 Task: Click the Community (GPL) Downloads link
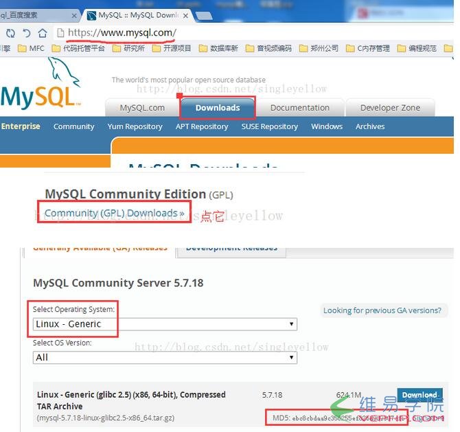click(x=115, y=213)
